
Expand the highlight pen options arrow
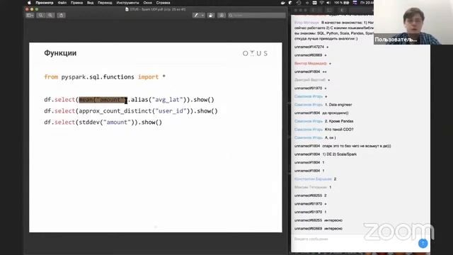pyautogui.click(x=203, y=16)
